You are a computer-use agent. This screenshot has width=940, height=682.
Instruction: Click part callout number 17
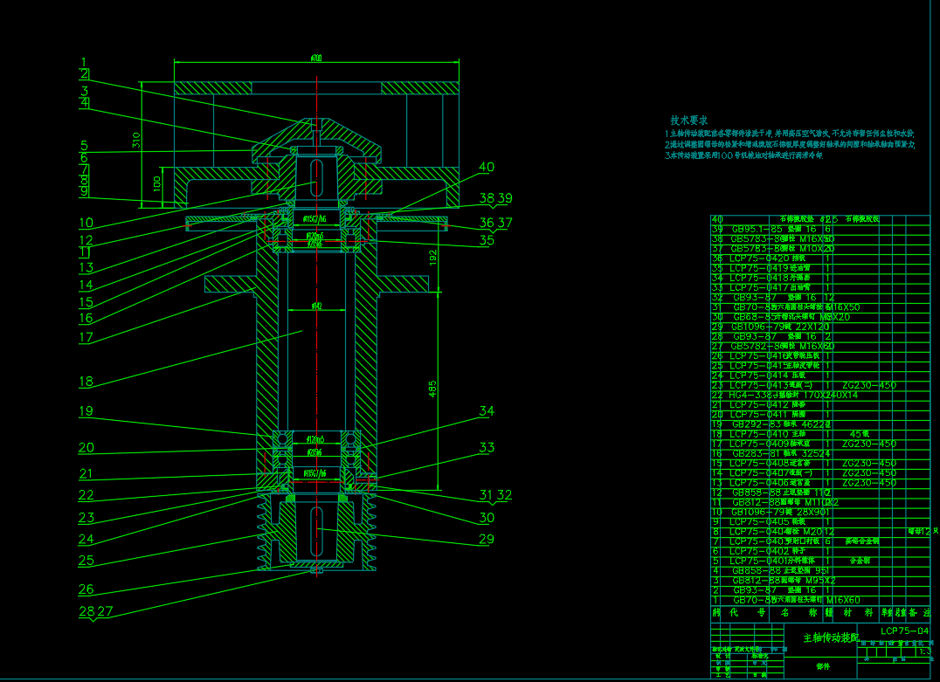click(86, 337)
